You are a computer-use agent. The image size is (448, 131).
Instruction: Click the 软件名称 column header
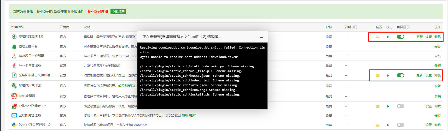17,27
